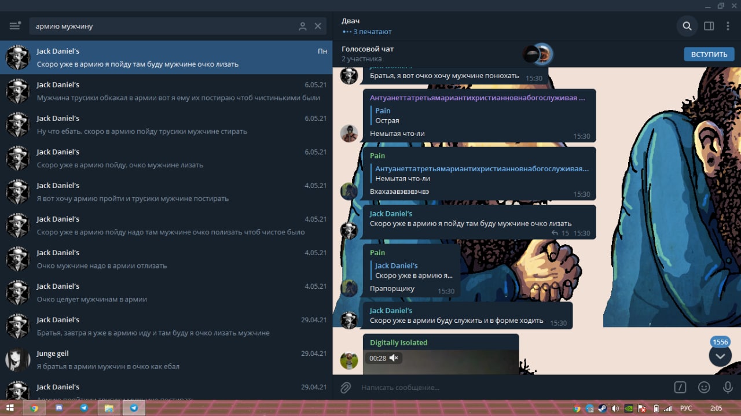Click the '2 участника' voice chat count

[x=361, y=59]
